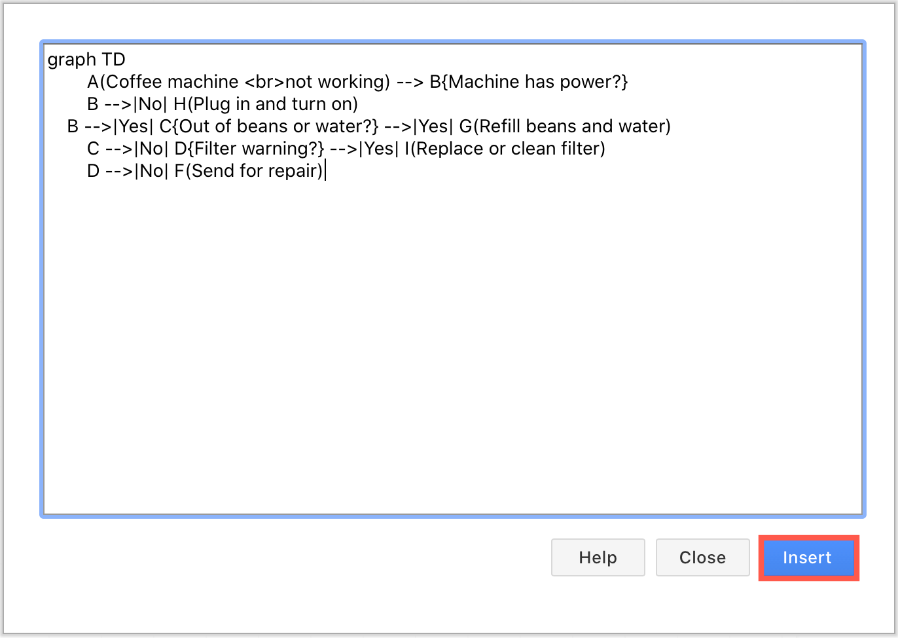Place cursor on the line starting with graph TD

coord(86,59)
